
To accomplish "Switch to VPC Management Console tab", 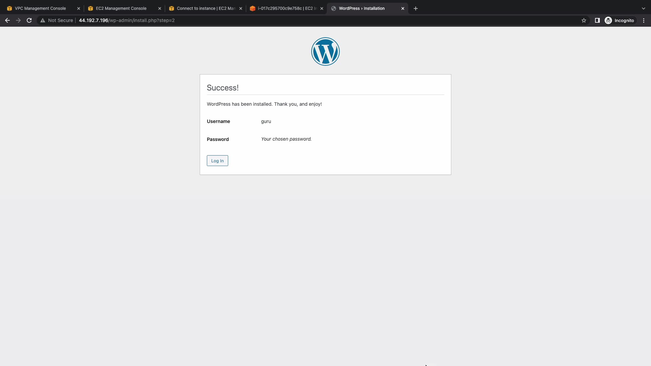I will point(40,8).
